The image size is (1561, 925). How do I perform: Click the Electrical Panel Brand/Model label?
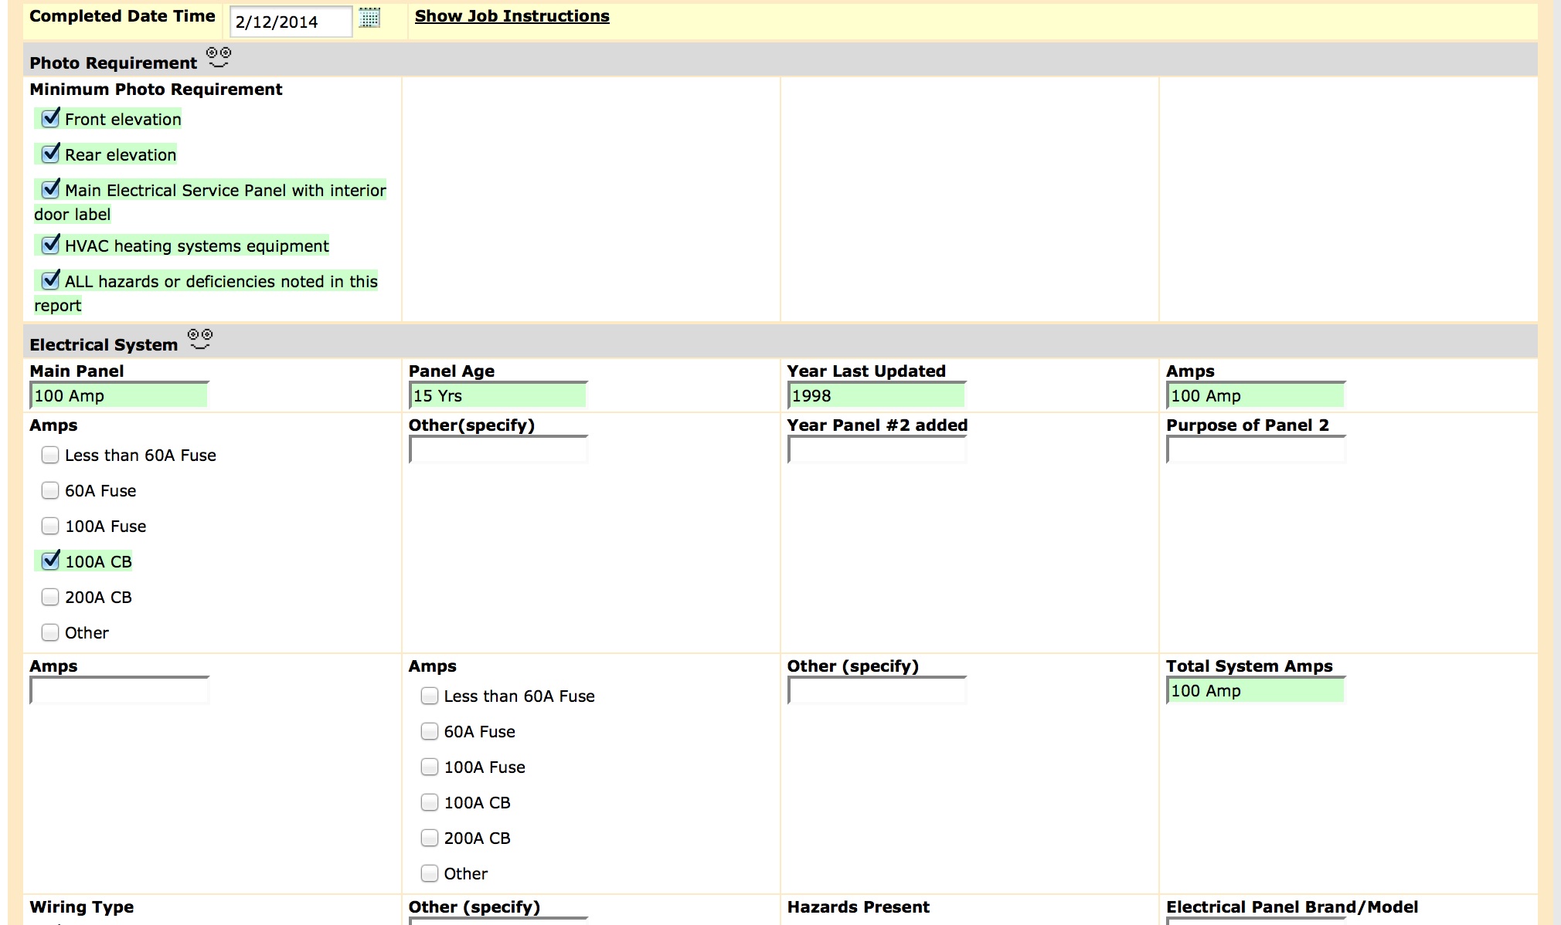pyautogui.click(x=1292, y=906)
